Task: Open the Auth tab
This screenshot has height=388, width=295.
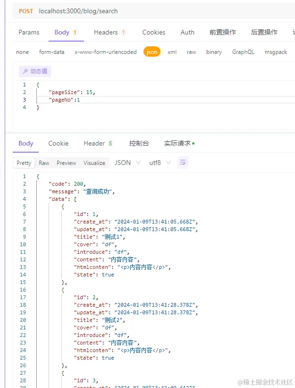Action: 187,33
